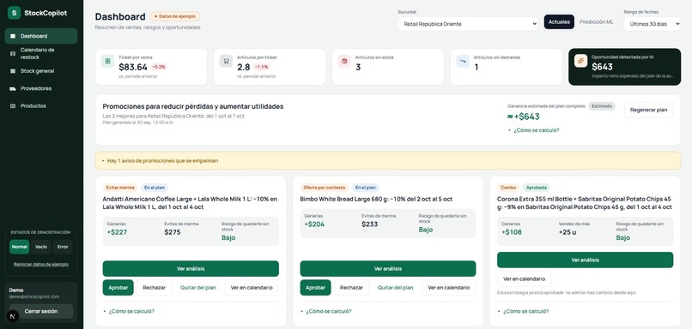Screen dimensions: 692x329
Task: Reject the Andatti Coffee promotion
Action: 154,288
